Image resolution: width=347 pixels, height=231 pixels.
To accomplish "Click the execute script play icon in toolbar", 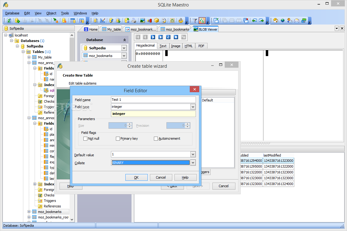I will (x=118, y=21).
